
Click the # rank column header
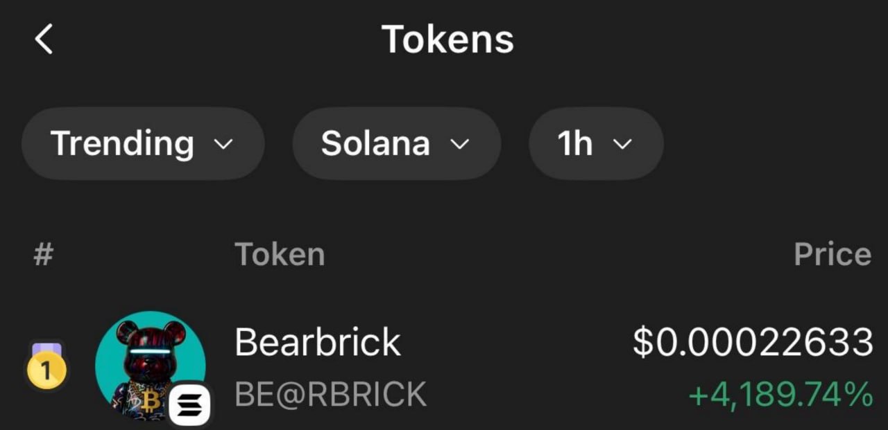(43, 255)
